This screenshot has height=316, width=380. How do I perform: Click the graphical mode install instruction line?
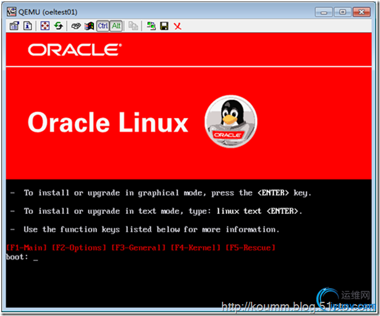tap(161, 193)
